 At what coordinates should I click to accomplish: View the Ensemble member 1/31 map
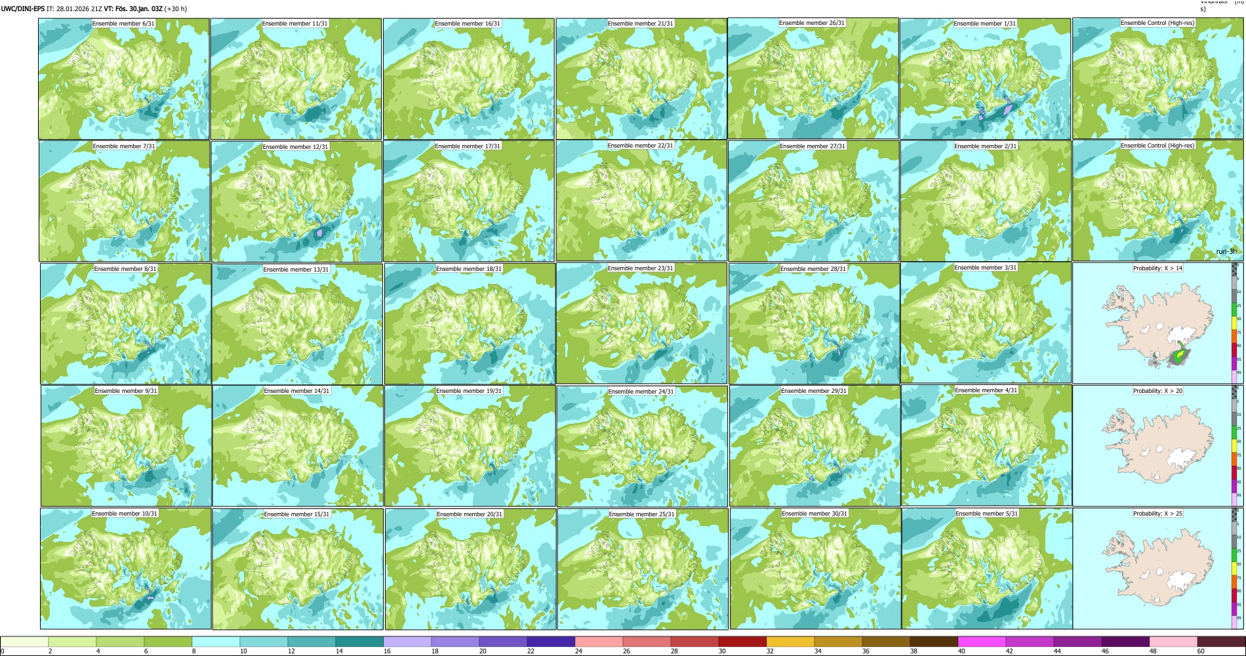pos(986,79)
